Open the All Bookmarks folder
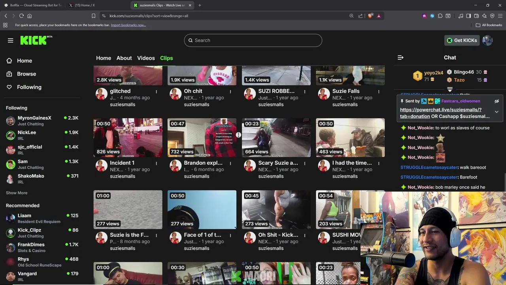The height and width of the screenshot is (285, 506). pyautogui.click(x=489, y=25)
